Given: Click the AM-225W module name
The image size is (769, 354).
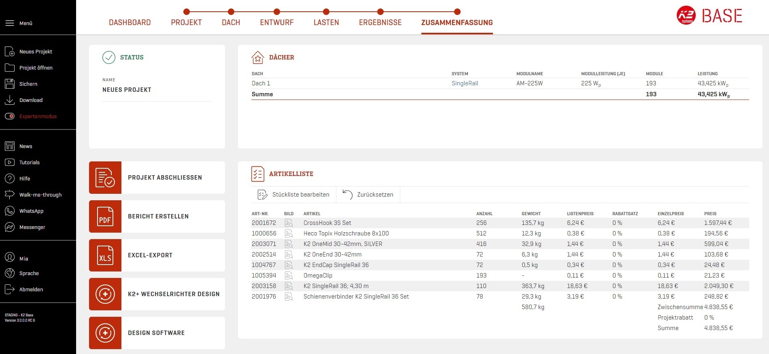Looking at the screenshot, I should (529, 83).
